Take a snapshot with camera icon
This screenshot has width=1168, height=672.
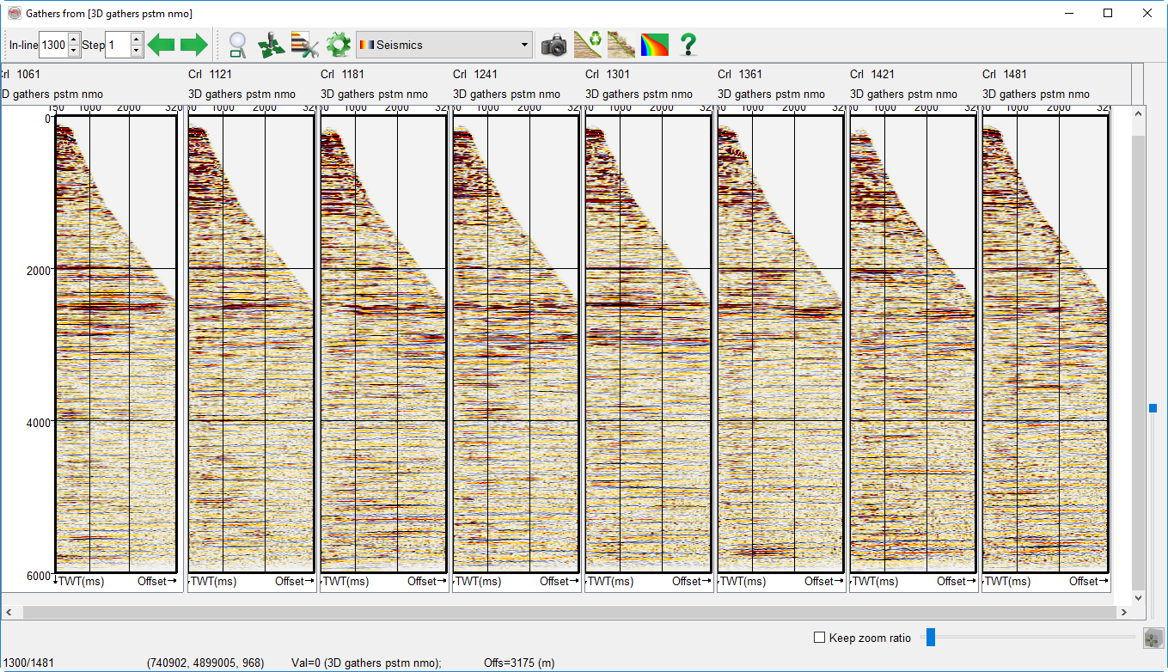point(554,45)
